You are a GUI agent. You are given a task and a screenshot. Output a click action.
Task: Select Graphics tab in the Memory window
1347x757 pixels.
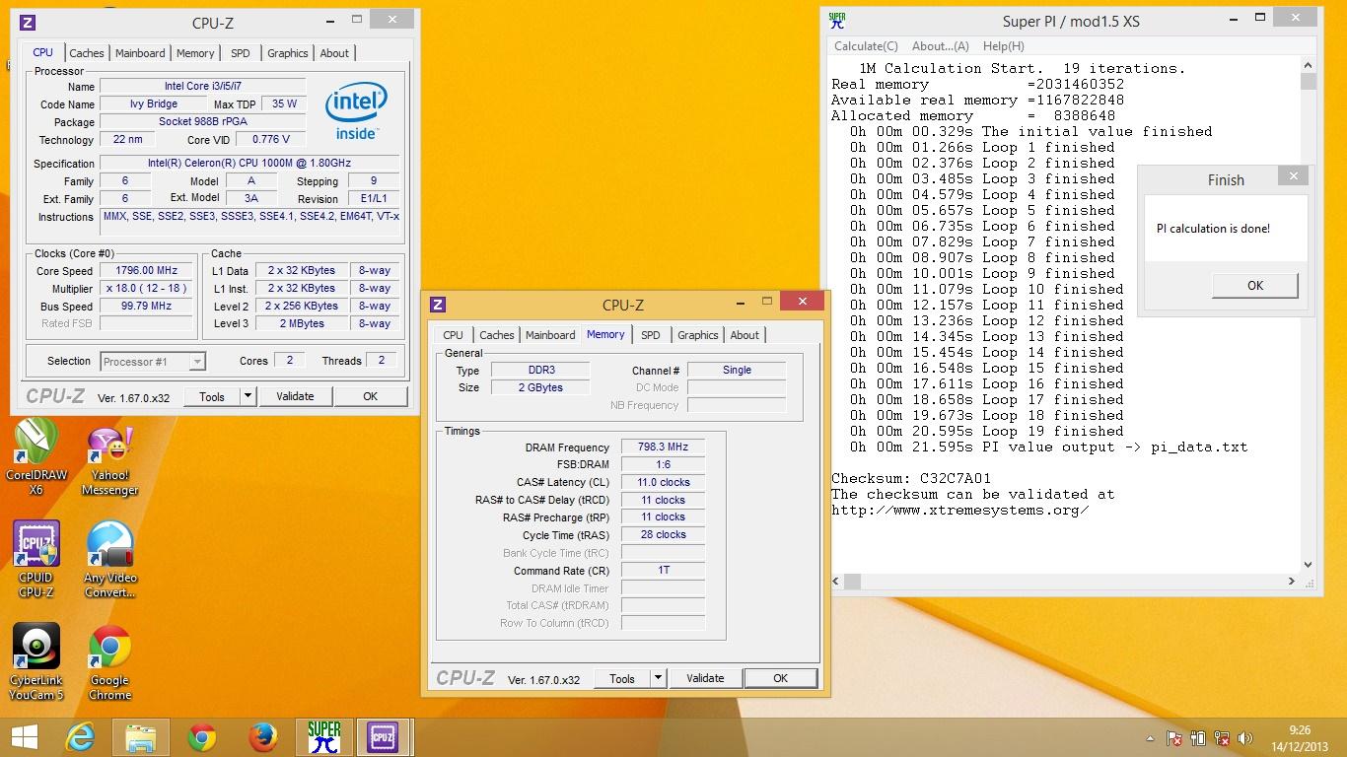pos(698,335)
